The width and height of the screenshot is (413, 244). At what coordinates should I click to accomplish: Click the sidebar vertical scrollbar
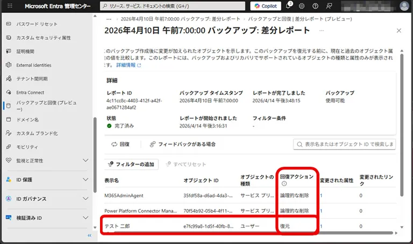(95, 155)
